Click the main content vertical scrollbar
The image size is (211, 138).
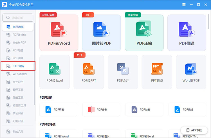pos(208,21)
